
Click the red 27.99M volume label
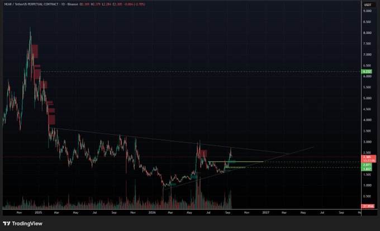click(368, 206)
